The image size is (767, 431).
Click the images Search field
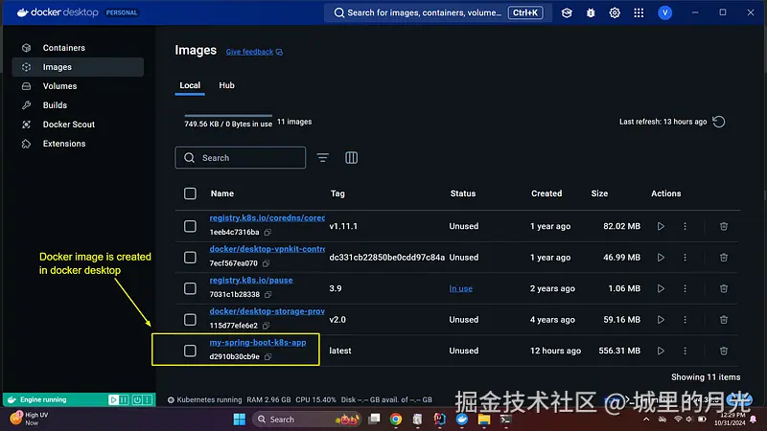241,158
